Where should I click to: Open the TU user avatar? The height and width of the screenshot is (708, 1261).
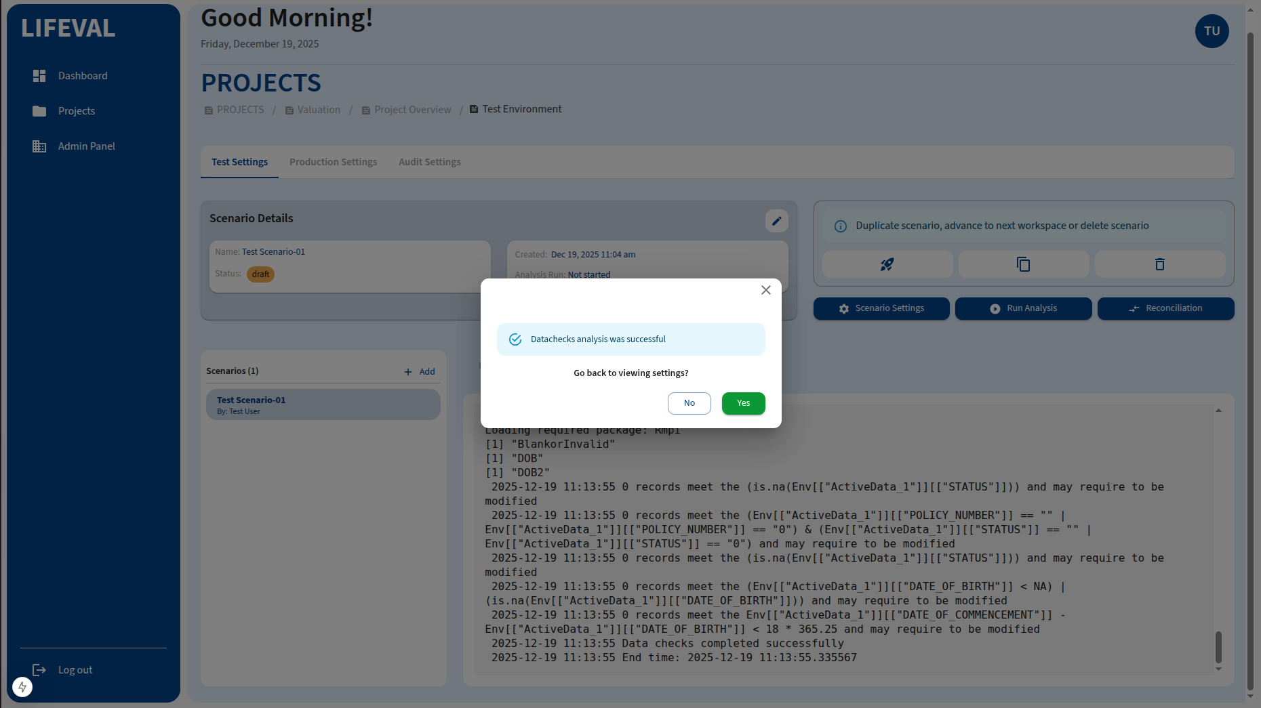coord(1212,31)
